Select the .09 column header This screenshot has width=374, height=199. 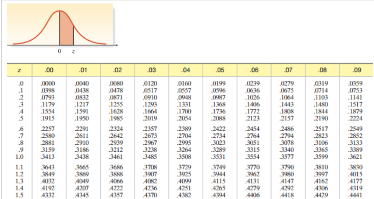(x=357, y=70)
